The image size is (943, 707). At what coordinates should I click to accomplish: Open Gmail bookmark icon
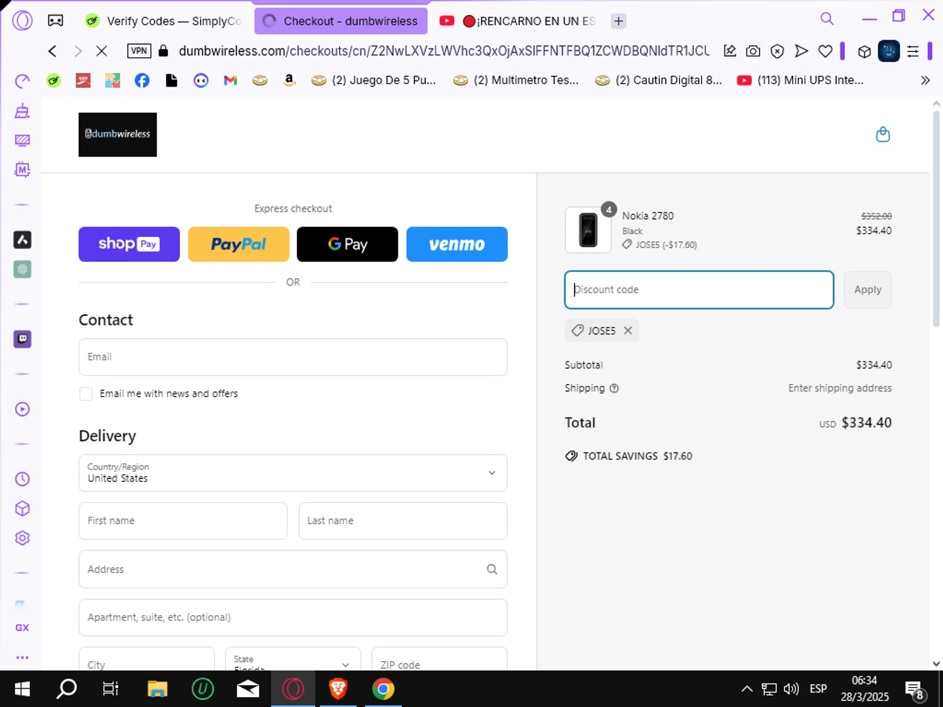pyautogui.click(x=230, y=80)
